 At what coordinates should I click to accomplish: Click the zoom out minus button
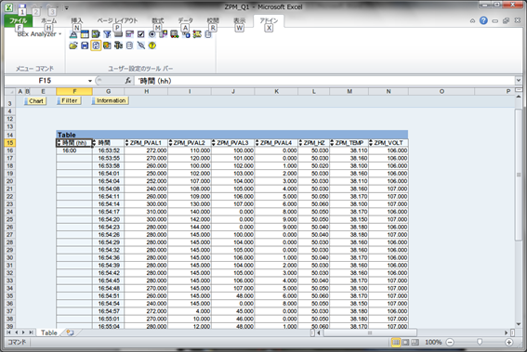(x=450, y=343)
